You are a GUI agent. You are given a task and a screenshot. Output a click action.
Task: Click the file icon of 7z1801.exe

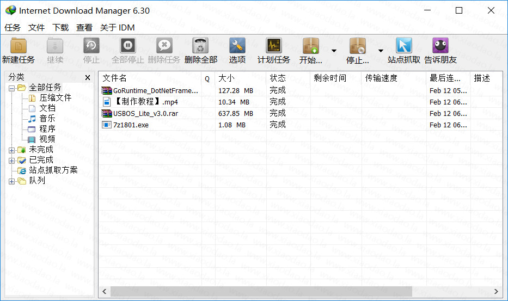107,125
